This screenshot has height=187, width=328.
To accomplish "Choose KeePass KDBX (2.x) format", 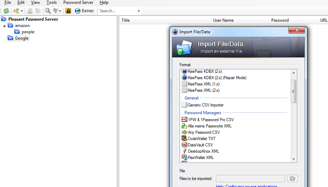I will (x=205, y=71).
